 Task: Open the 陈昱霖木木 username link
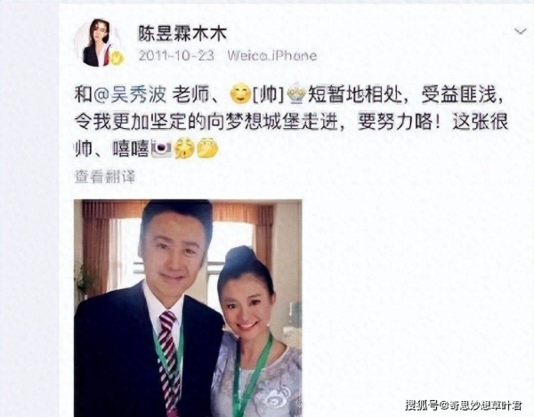point(182,34)
